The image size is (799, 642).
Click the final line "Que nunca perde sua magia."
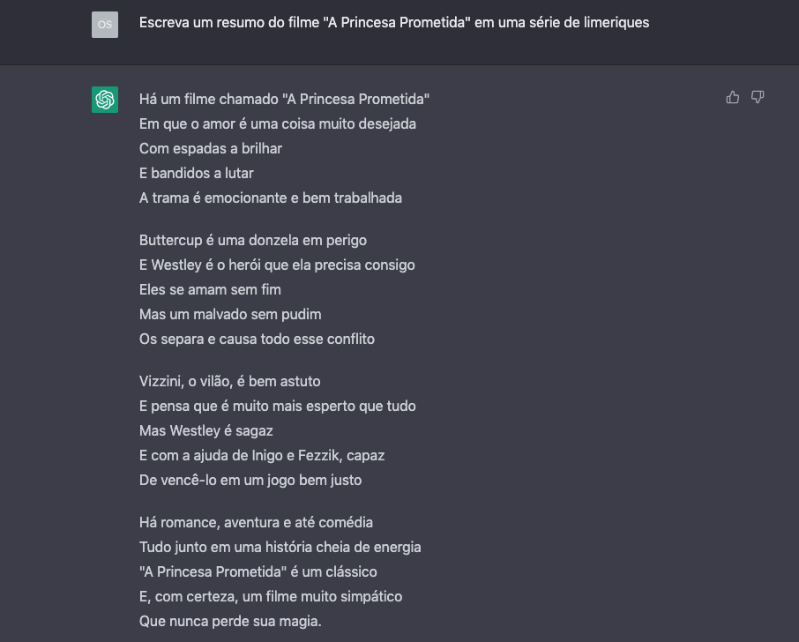tap(230, 622)
